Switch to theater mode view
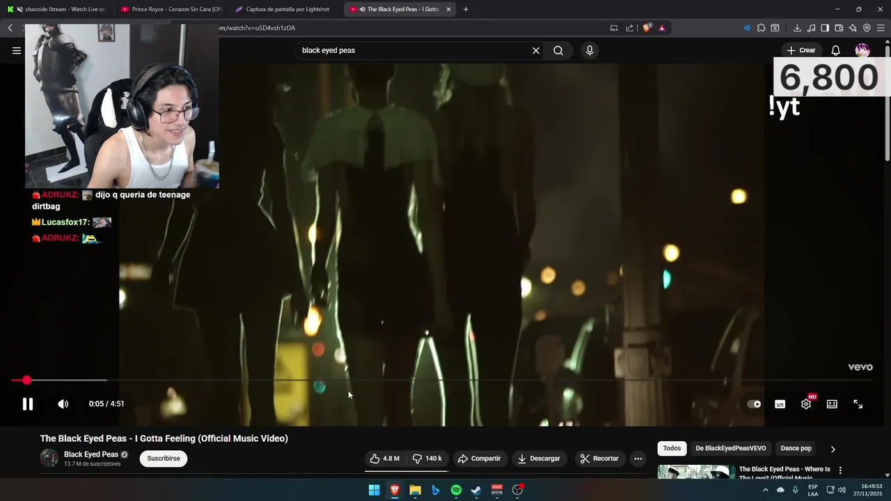The height and width of the screenshot is (501, 891). (x=832, y=404)
